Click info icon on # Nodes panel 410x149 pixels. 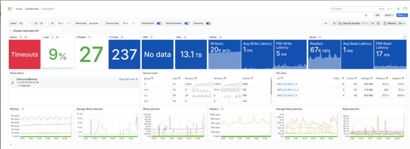click(89, 37)
